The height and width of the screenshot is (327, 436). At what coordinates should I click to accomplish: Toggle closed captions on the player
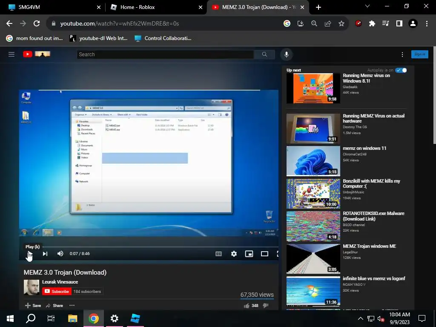(218, 254)
